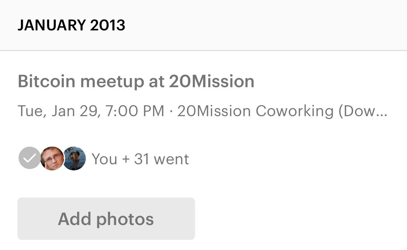Tap '20Mission' in the event title

pyautogui.click(x=212, y=81)
